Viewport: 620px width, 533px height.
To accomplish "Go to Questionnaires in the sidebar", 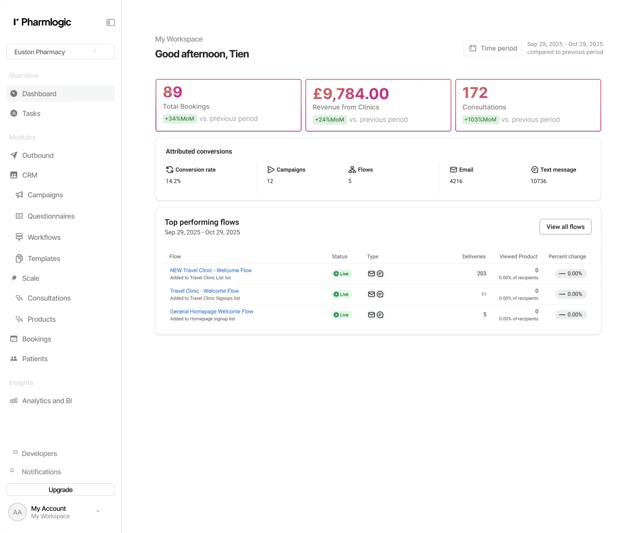I will coord(51,216).
